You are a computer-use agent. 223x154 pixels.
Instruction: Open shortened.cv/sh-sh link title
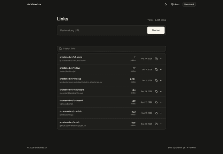point(69,122)
